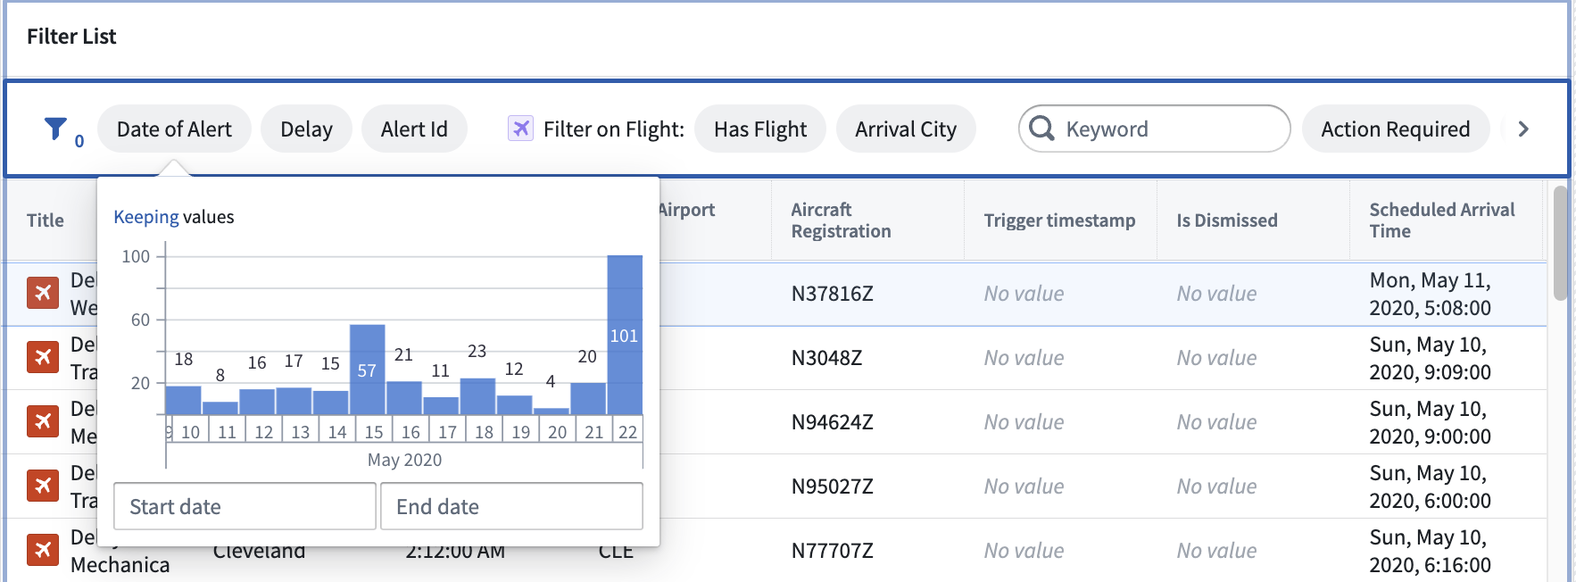Viewport: 1576px width, 582px height.
Task: Click the End date field
Action: tap(511, 506)
